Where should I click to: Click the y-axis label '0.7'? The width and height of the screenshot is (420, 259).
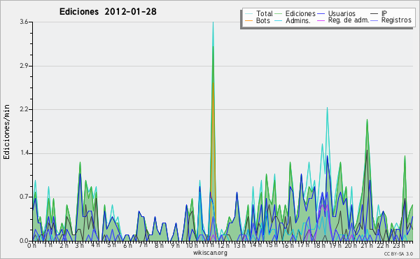[24, 197]
